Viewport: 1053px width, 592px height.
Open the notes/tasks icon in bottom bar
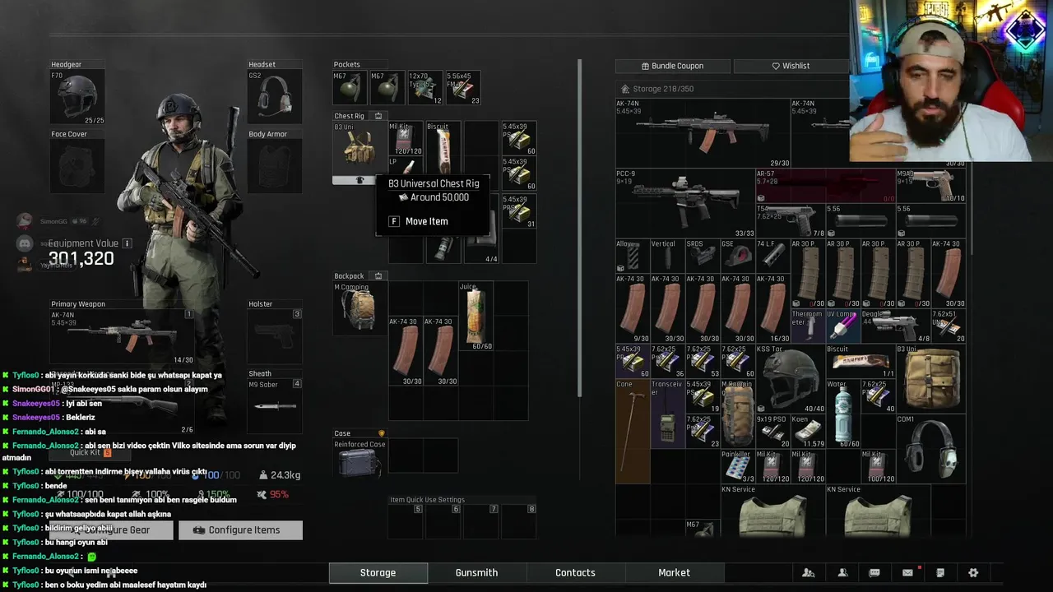click(x=940, y=573)
